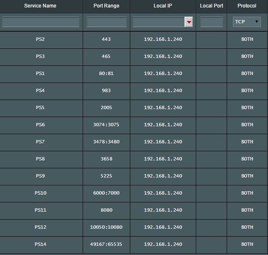The width and height of the screenshot is (268, 255).
Task: Click the 49167:65535 port range entry
Action: point(106,244)
